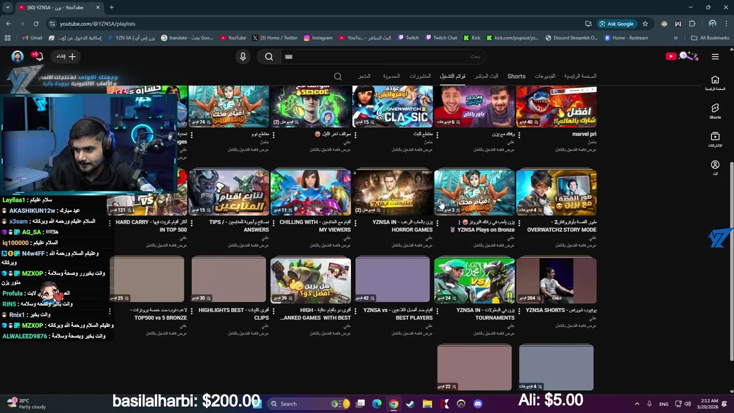
Task: Open the Chrome apps grid icon
Action: point(7,38)
